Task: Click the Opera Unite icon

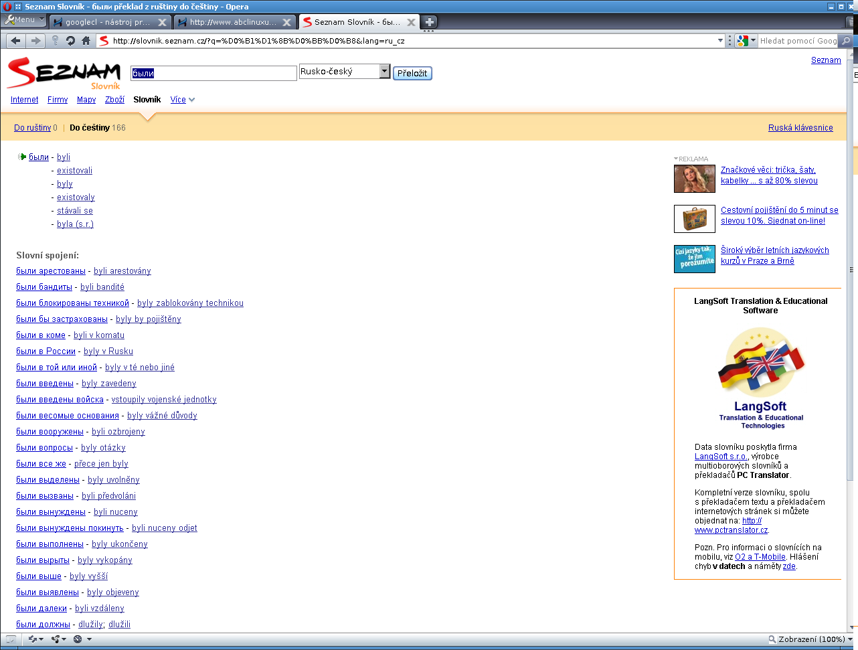Action: click(x=56, y=639)
